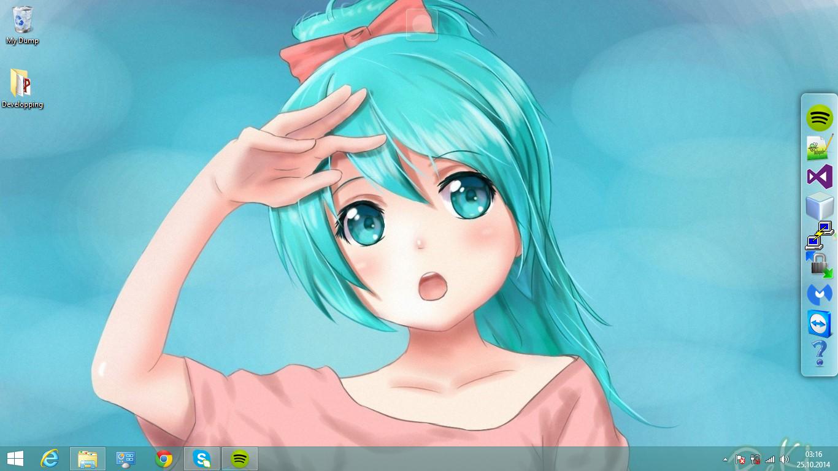Open Notepad++ from the side dock
The image size is (838, 471).
click(x=820, y=148)
